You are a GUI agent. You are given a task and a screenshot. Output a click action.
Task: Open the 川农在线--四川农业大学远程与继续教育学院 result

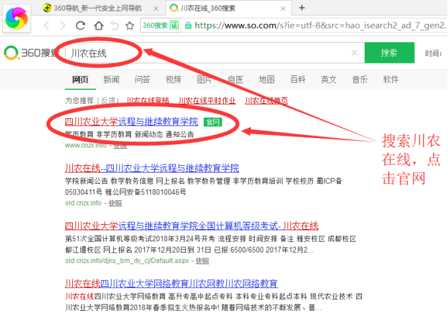click(152, 168)
